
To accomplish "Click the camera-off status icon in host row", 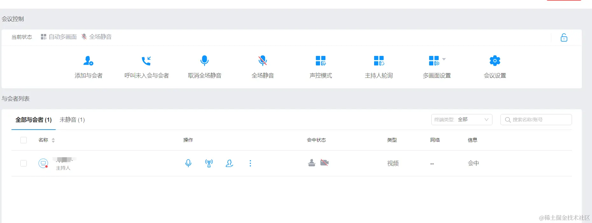I will click(324, 163).
